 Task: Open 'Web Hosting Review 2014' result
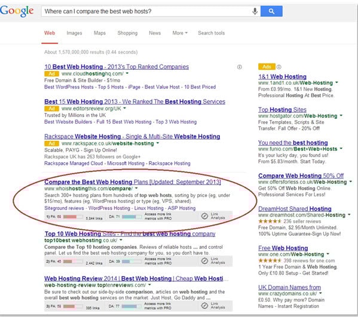(136, 278)
